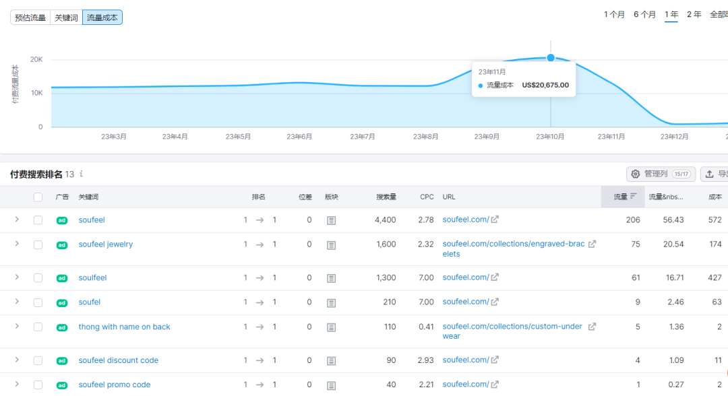728x396 pixels.
Task: Click the ad badge on the soufel row
Action: click(x=61, y=302)
